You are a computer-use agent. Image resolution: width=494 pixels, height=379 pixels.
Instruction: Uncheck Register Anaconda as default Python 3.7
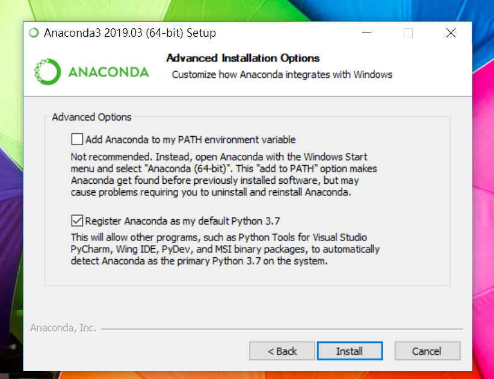[x=77, y=221]
